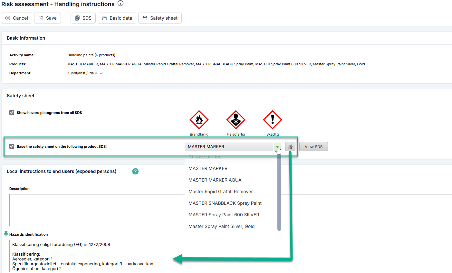Toggle Show hazard pictograms from all SDS
Viewport: 452px width, 273px height.
click(x=12, y=113)
